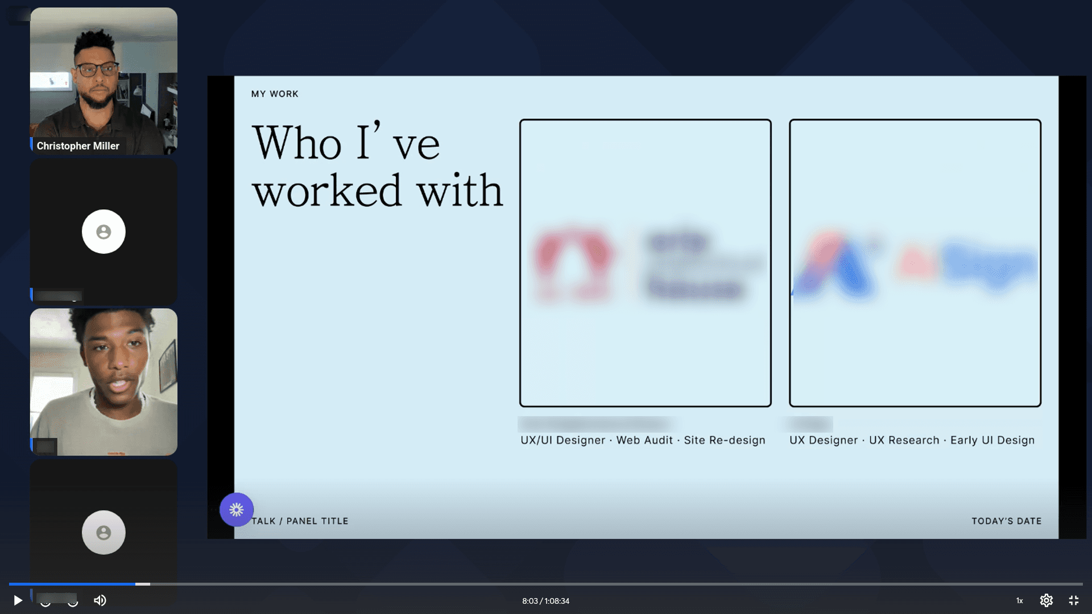Click the TALK / PANEL TITLE footer text

[x=300, y=521]
